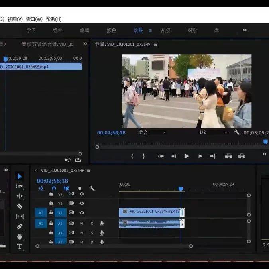This screenshot has height=269, width=269.
Task: Select the Selection arrow tool
Action: pyautogui.click(x=20, y=176)
